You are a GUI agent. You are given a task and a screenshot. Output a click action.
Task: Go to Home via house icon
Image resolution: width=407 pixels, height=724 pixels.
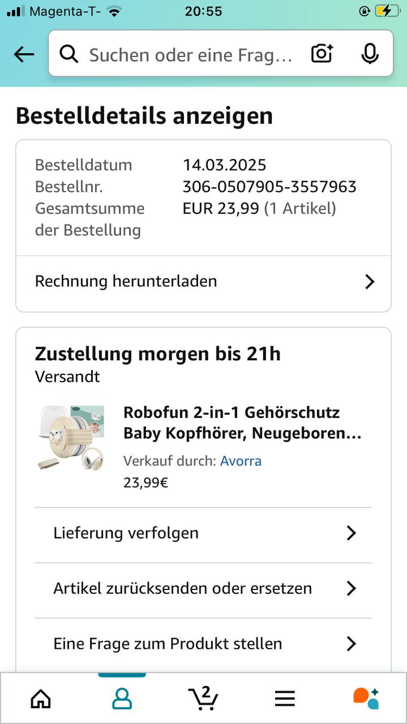40,699
